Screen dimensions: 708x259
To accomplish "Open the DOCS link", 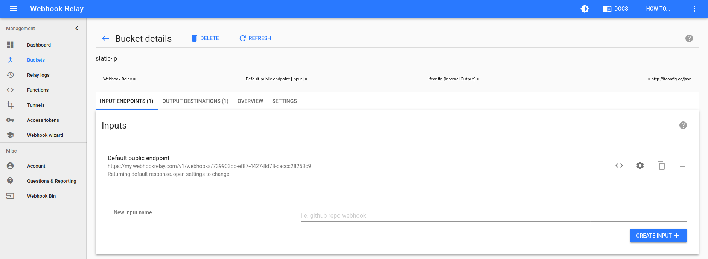I will (615, 9).
